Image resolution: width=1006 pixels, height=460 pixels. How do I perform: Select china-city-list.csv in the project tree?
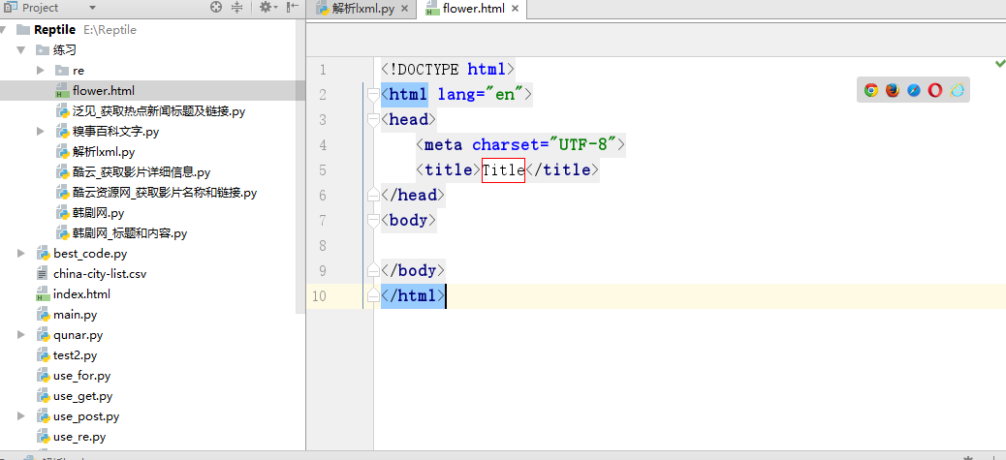coord(99,274)
